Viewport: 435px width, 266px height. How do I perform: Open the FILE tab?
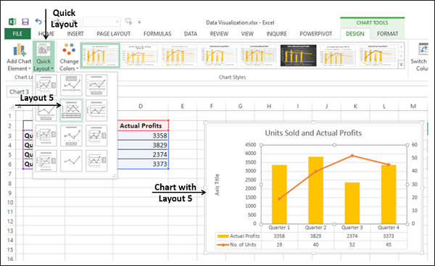[x=17, y=33]
